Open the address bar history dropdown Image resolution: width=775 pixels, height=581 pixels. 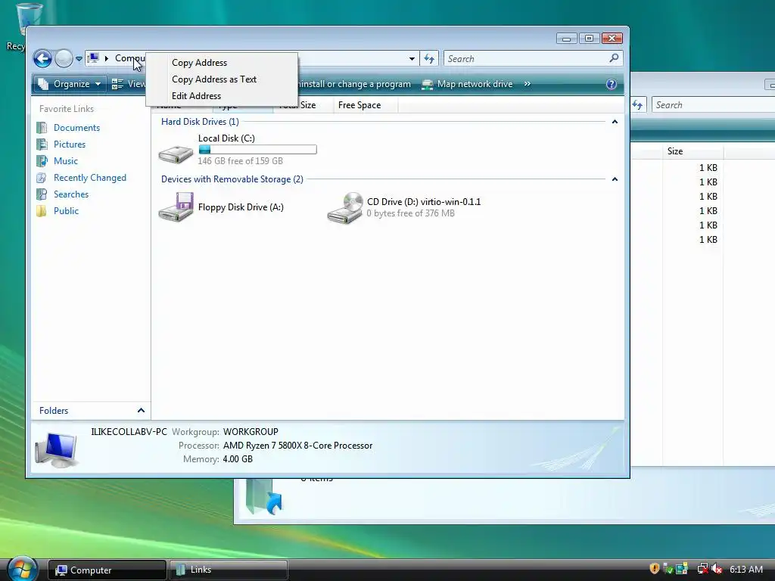coord(412,59)
